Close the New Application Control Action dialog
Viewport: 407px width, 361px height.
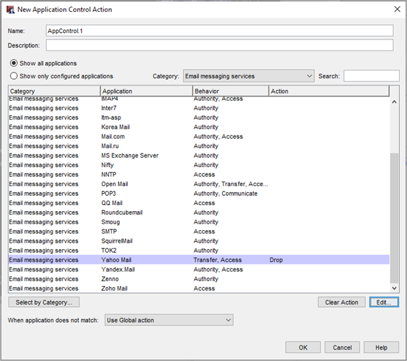click(x=396, y=9)
